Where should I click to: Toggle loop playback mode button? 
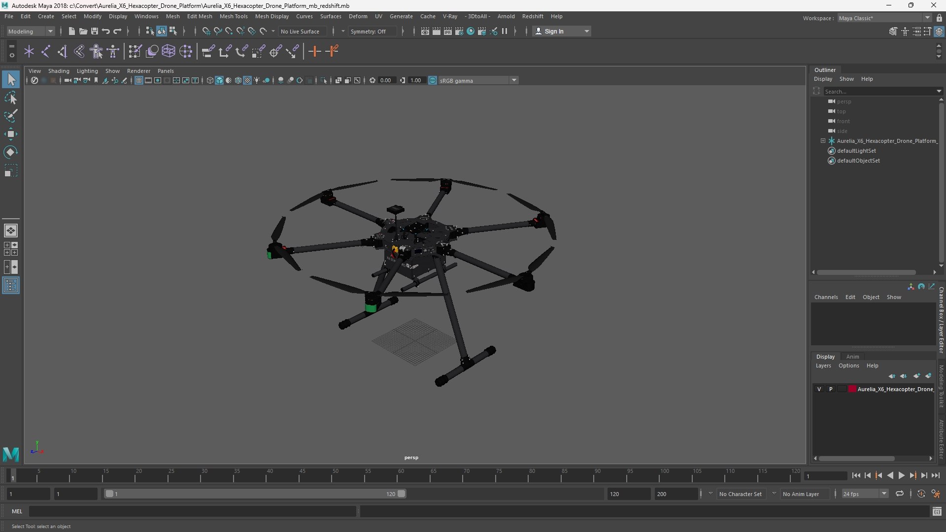(x=900, y=494)
